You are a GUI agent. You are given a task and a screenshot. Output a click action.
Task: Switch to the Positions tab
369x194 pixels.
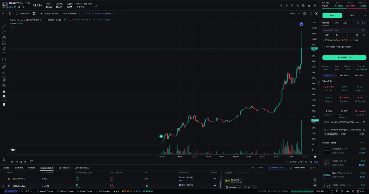coord(18,168)
